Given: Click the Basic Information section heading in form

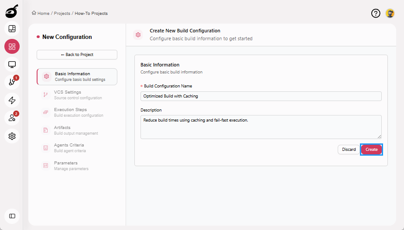Looking at the screenshot, I should point(160,65).
